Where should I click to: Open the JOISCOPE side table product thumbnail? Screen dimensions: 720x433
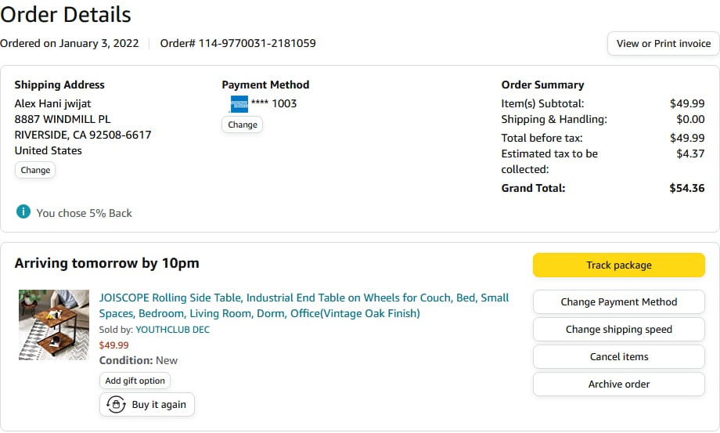54,324
